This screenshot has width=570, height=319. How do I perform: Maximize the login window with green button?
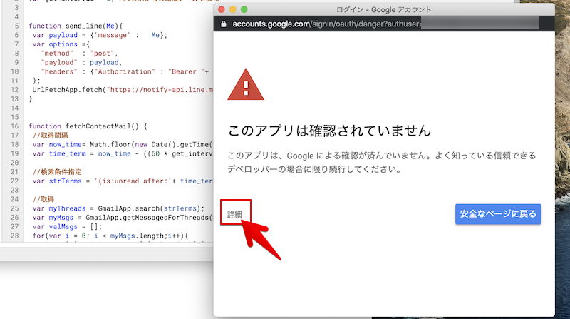point(244,10)
